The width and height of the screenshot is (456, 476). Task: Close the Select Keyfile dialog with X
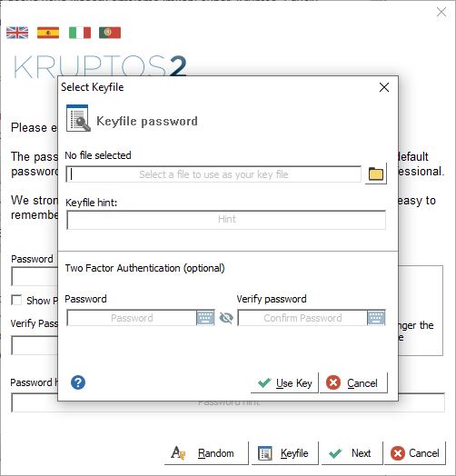tap(384, 87)
